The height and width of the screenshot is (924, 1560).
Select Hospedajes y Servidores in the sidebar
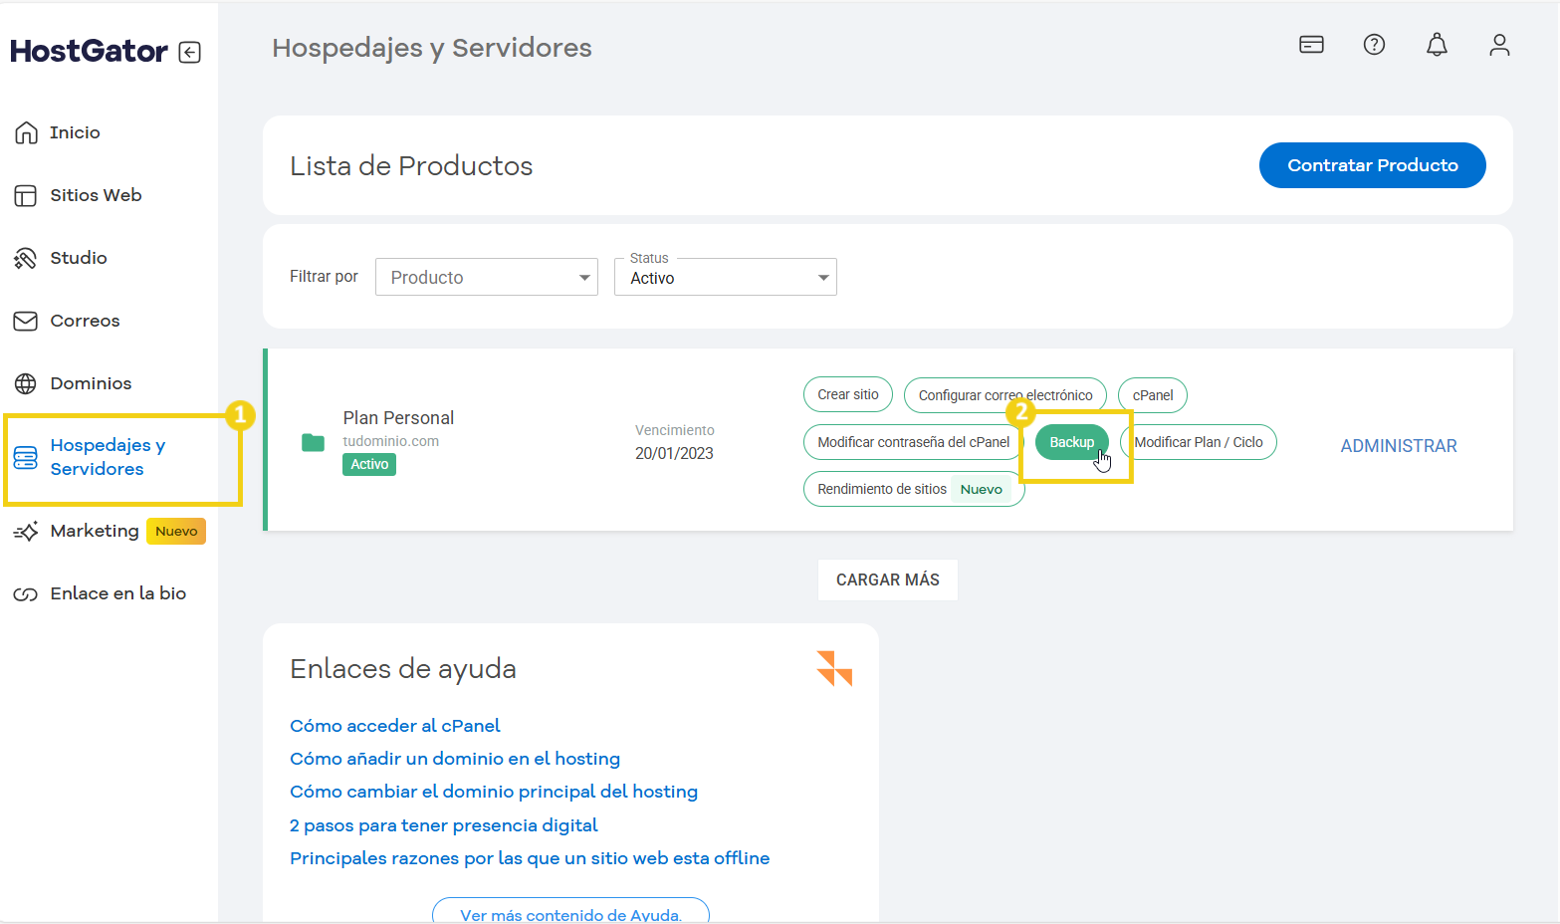pos(108,456)
